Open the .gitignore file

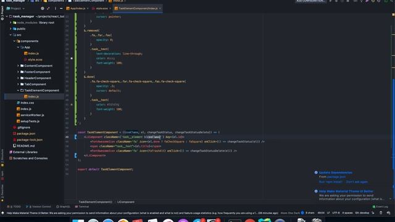point(22,128)
